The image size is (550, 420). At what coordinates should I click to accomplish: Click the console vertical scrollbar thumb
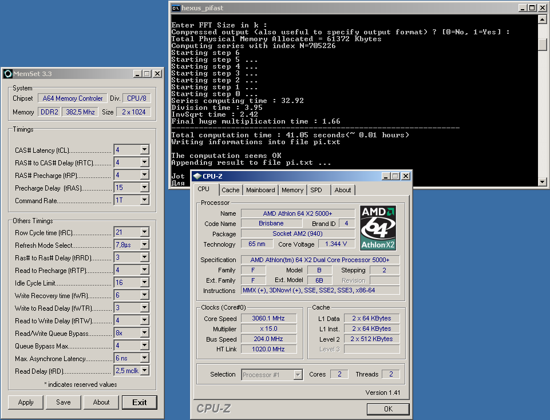(543, 44)
